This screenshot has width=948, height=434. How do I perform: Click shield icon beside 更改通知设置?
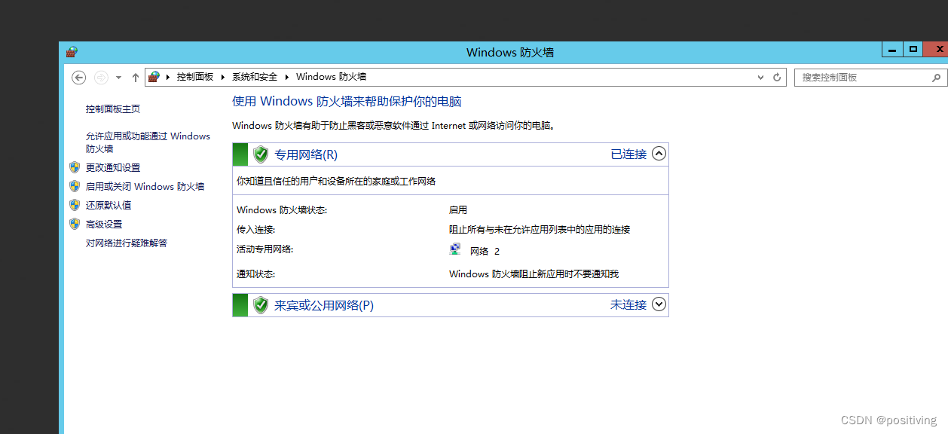[75, 167]
